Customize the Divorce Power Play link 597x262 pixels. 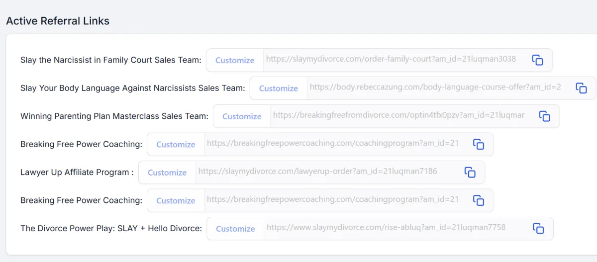pyautogui.click(x=235, y=229)
